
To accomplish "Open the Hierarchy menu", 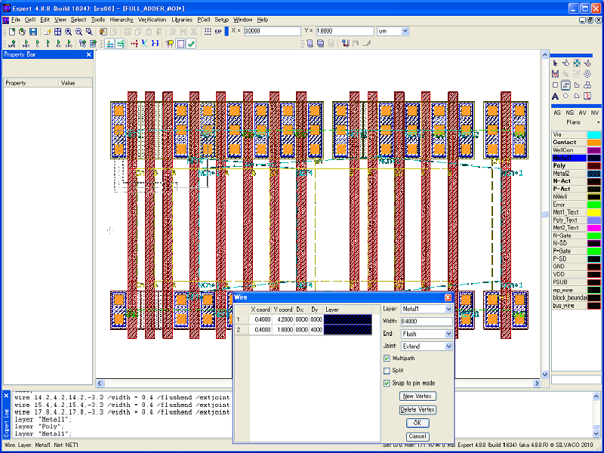I will 122,19.
